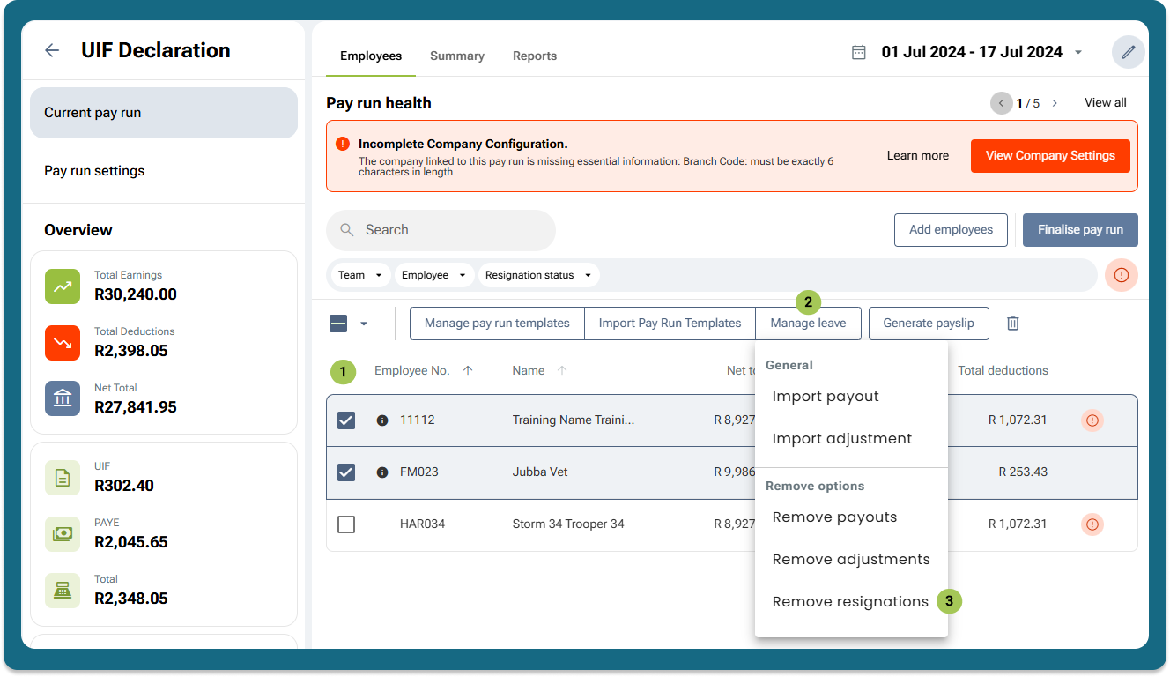
Task: Click the Finalise pay run button
Action: 1079,230
